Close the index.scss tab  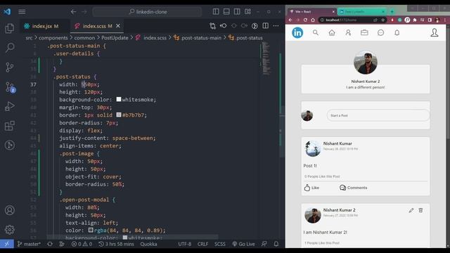[118, 26]
